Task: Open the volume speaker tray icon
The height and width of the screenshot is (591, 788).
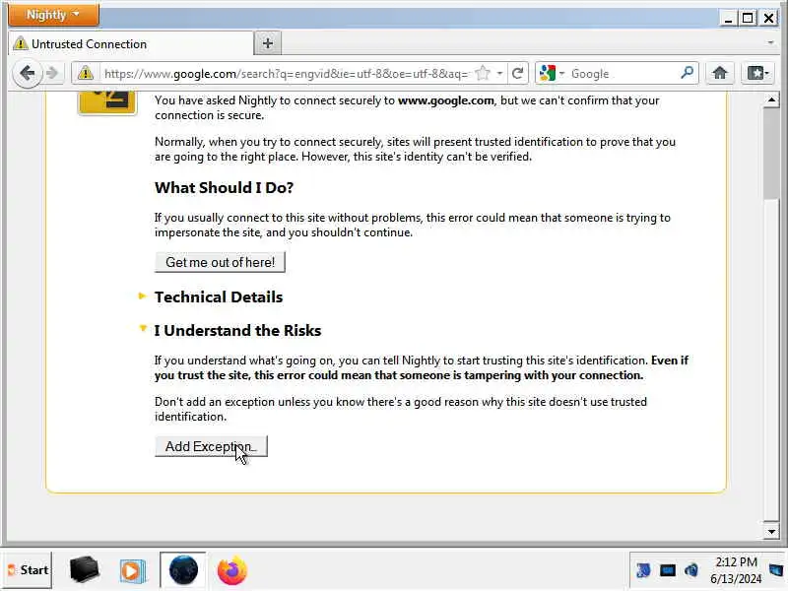Action: coord(691,570)
